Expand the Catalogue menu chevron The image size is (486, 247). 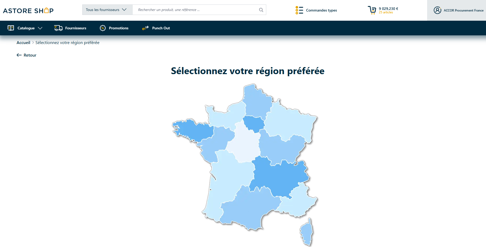40,28
